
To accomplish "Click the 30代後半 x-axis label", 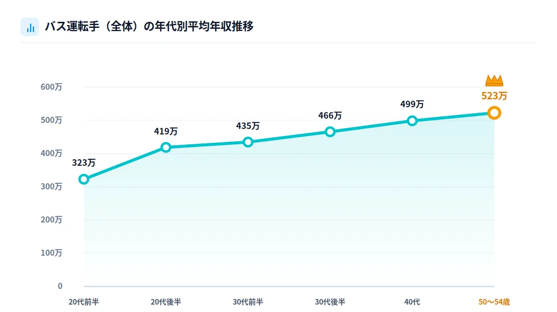I will coord(330,302).
